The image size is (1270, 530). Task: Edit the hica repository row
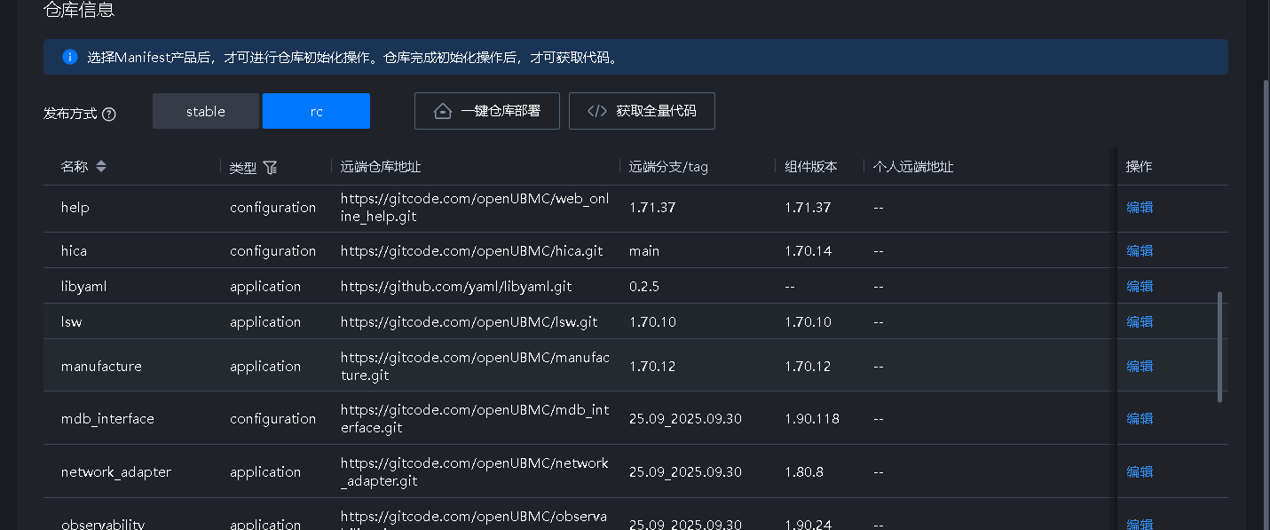[x=1140, y=251]
